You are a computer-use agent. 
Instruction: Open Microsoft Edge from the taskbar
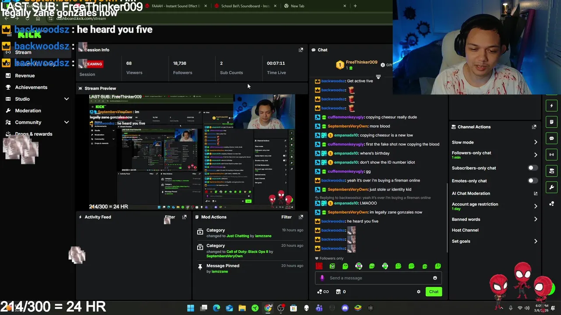point(217,308)
